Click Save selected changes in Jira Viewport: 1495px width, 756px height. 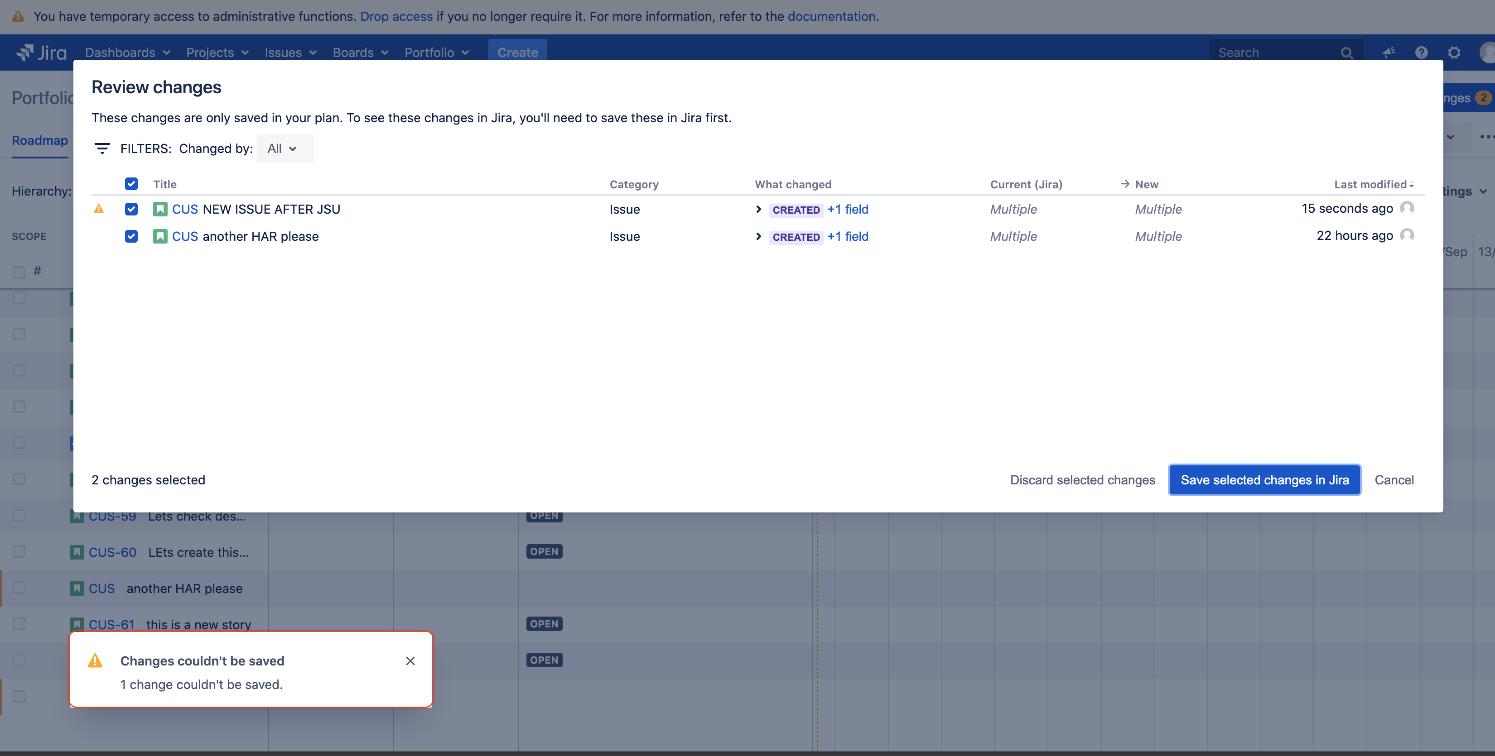[1264, 479]
